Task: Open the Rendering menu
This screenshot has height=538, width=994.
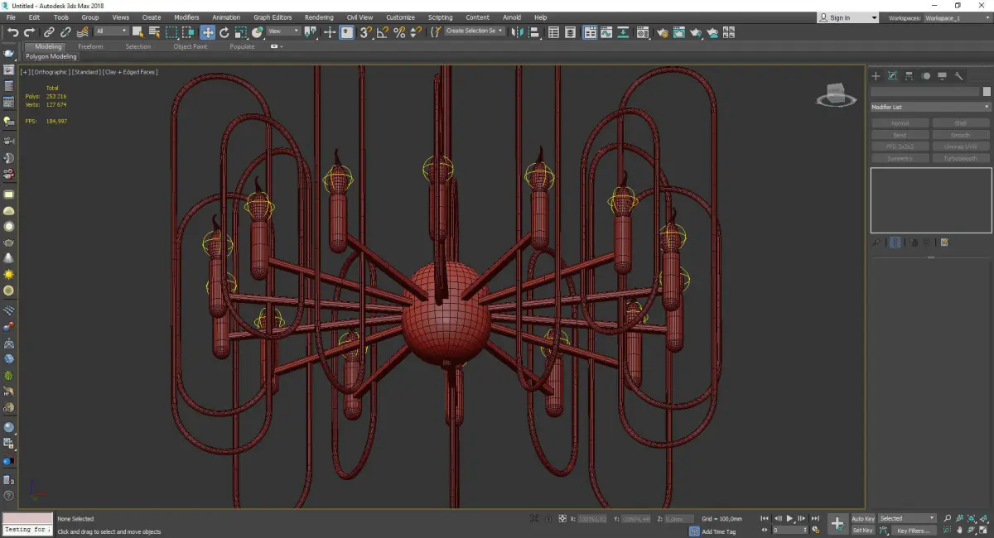Action: click(x=319, y=17)
